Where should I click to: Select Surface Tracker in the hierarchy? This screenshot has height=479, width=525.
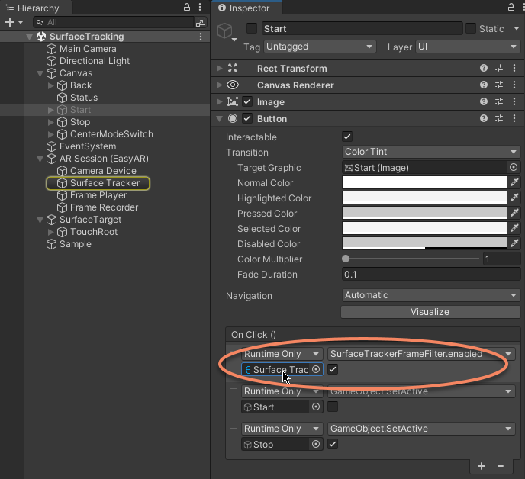(x=105, y=183)
